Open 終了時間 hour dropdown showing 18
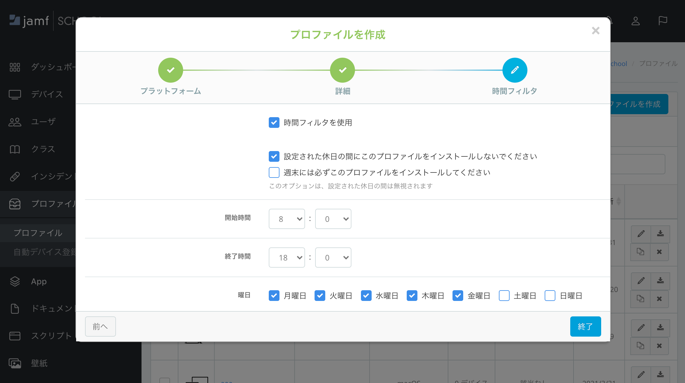 287,258
